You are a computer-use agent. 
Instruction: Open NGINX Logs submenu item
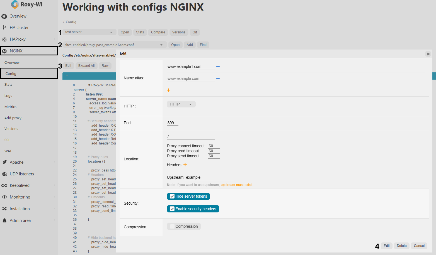pyautogui.click(x=8, y=96)
